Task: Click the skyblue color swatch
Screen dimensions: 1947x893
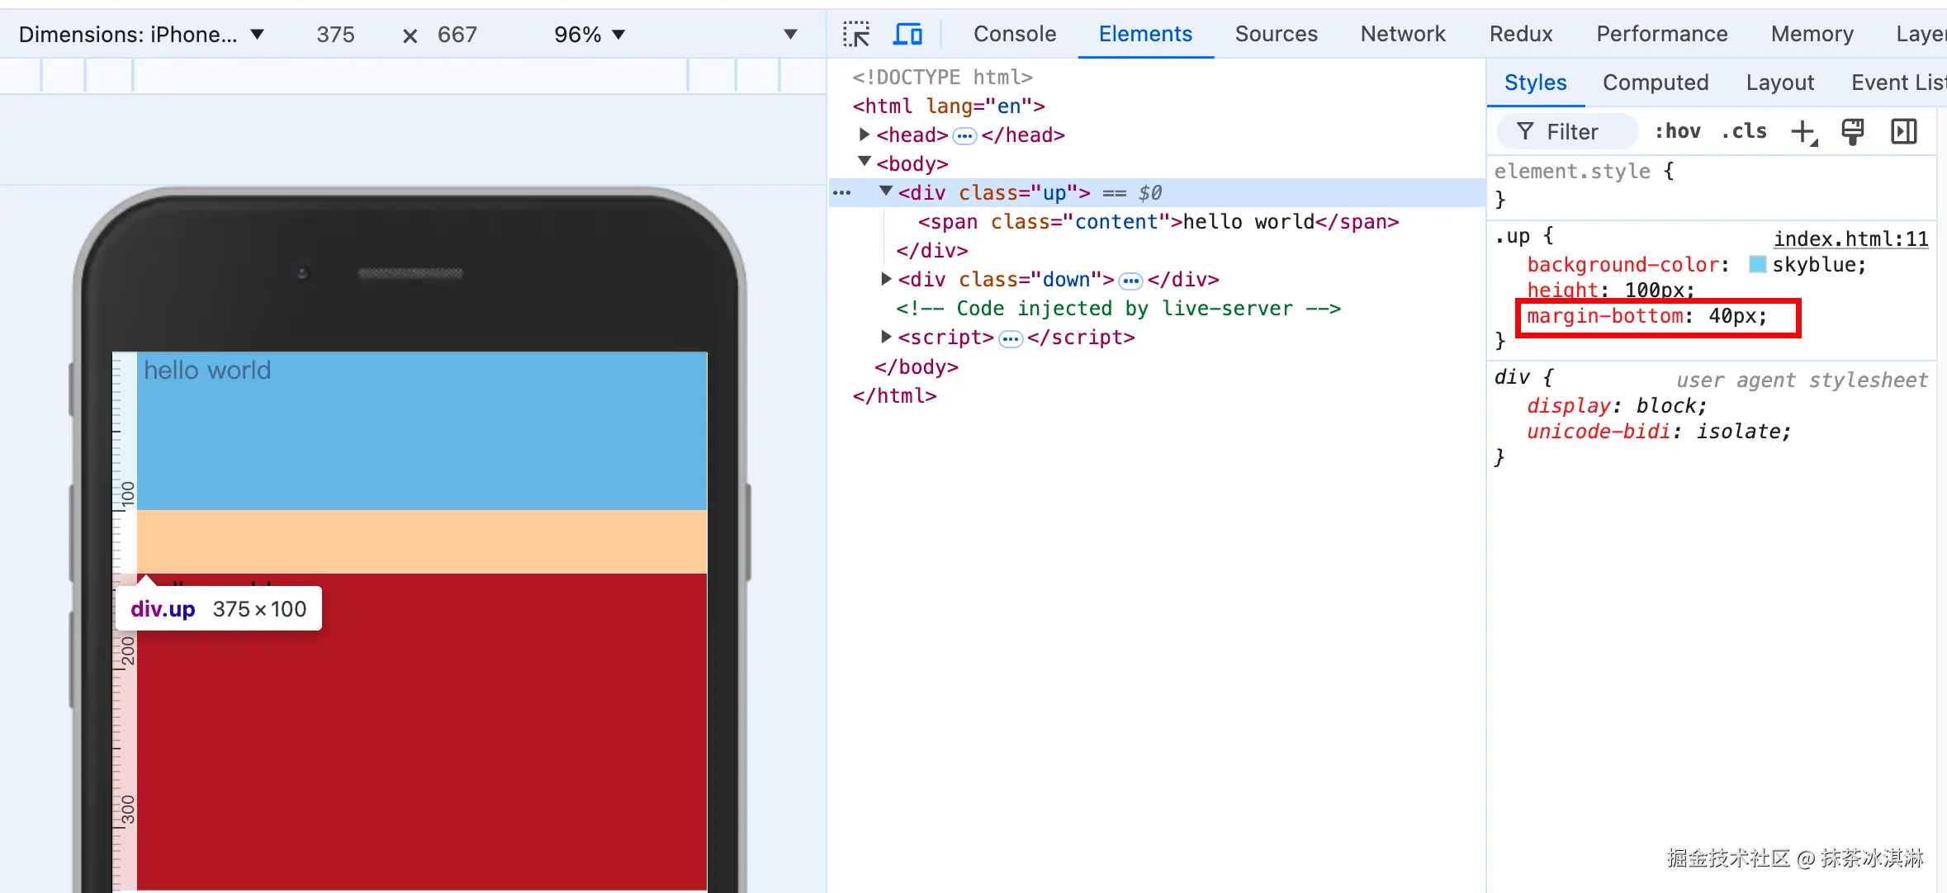Action: point(1757,264)
